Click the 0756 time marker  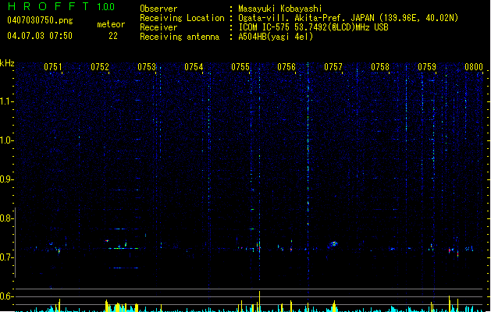coord(286,67)
